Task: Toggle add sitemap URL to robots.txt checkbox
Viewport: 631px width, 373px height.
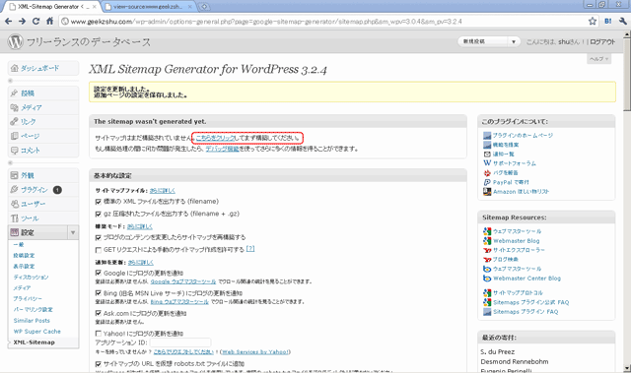Action: (x=99, y=364)
